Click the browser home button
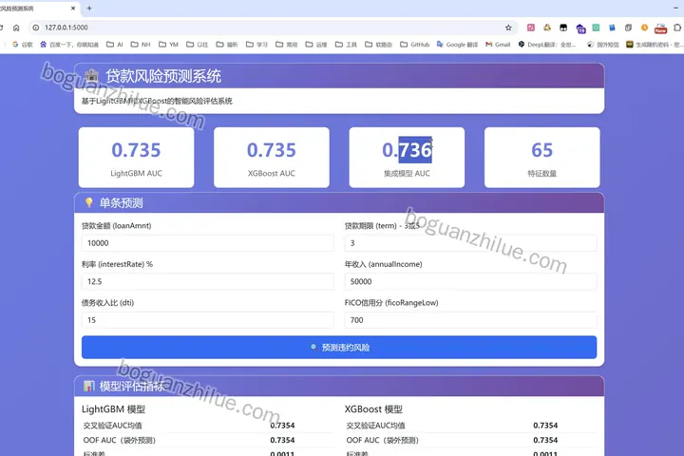684x456 pixels. tap(16, 28)
